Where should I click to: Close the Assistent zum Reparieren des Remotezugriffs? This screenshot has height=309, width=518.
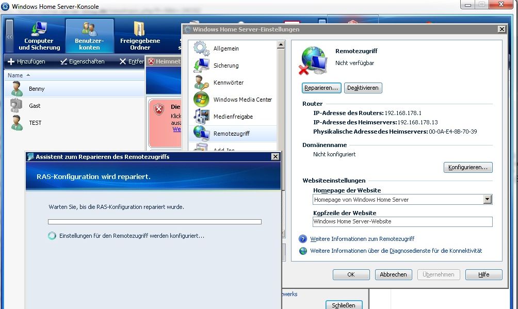click(x=275, y=157)
